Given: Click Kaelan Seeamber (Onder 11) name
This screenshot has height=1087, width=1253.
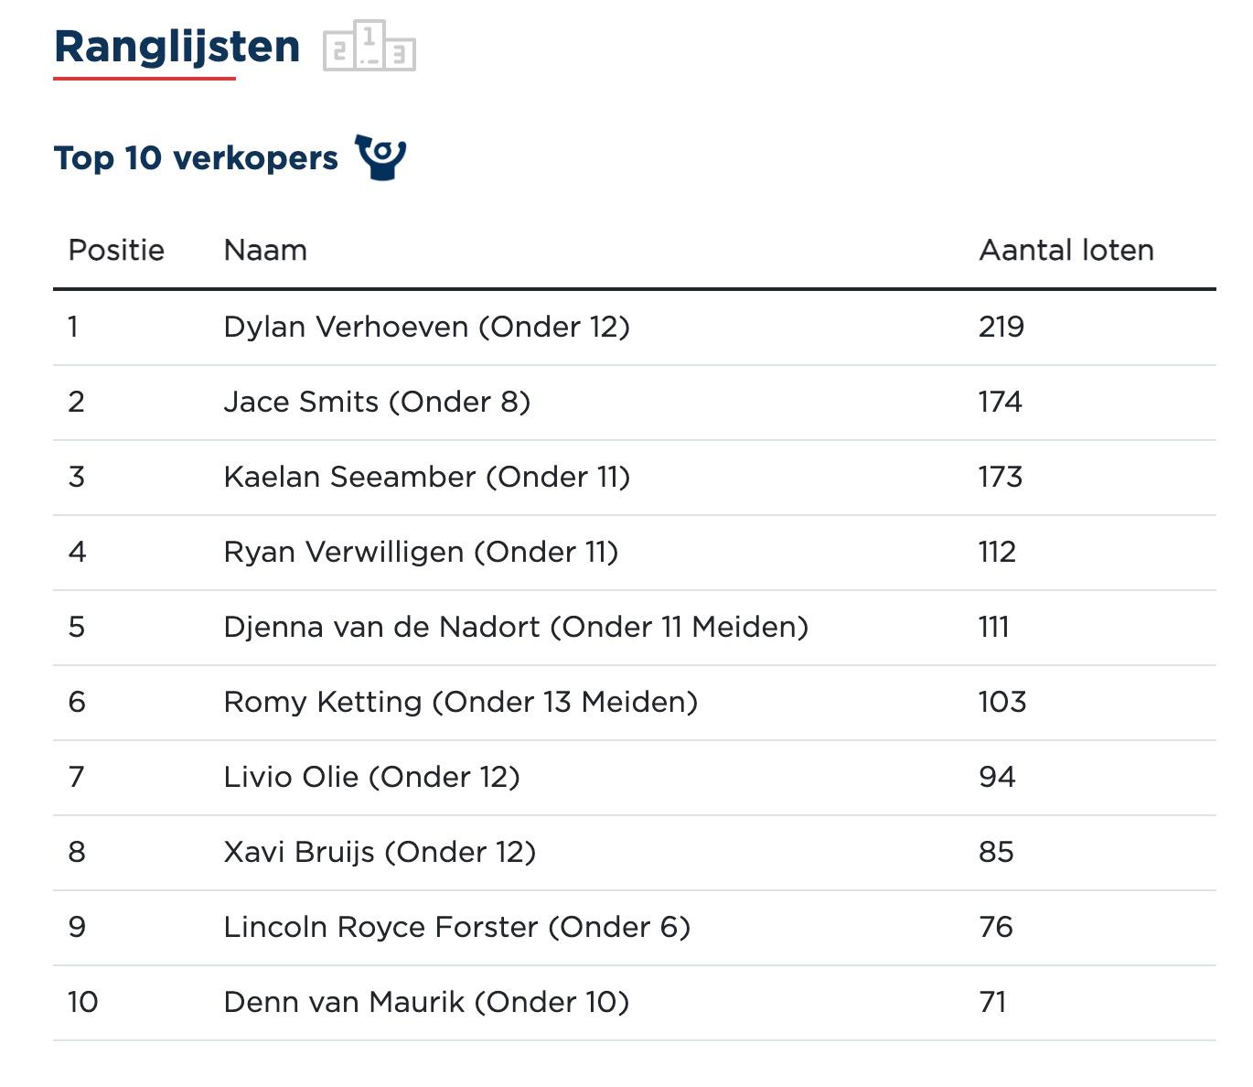Looking at the screenshot, I should (426, 478).
